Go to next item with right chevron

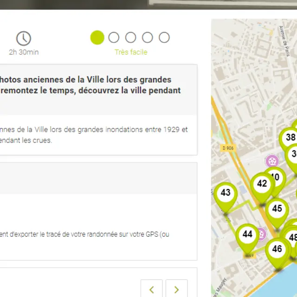[x=176, y=290]
